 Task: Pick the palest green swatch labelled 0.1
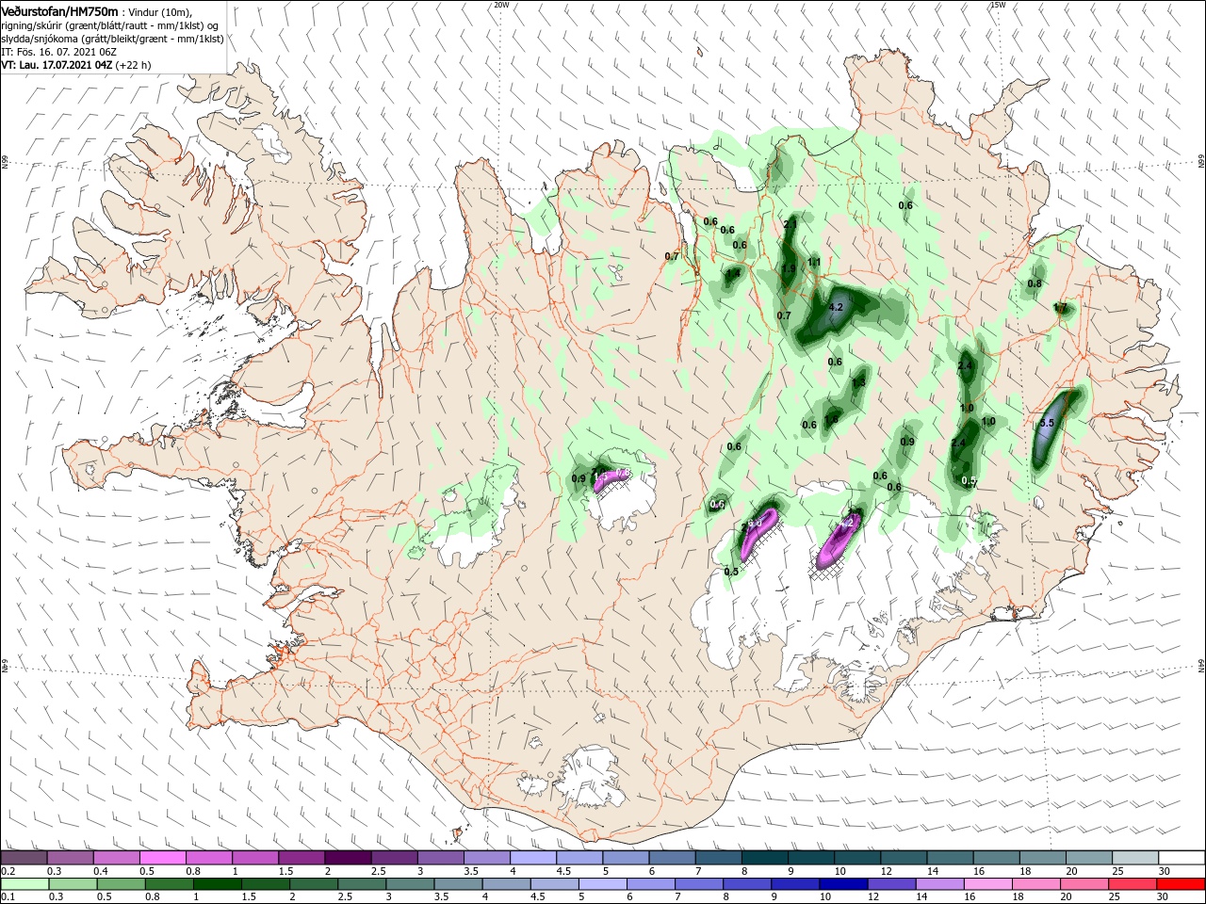click(x=24, y=884)
